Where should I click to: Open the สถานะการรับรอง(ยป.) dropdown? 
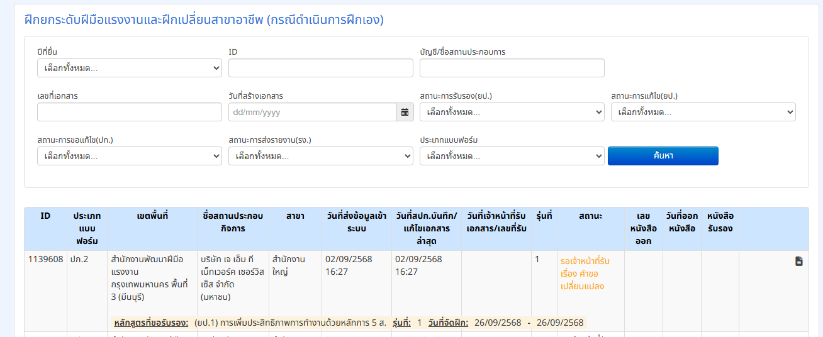point(512,112)
